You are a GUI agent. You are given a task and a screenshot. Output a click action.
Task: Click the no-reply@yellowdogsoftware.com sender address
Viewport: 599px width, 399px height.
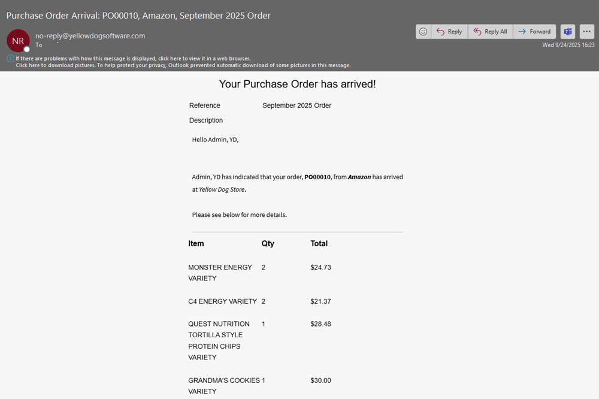(x=90, y=35)
